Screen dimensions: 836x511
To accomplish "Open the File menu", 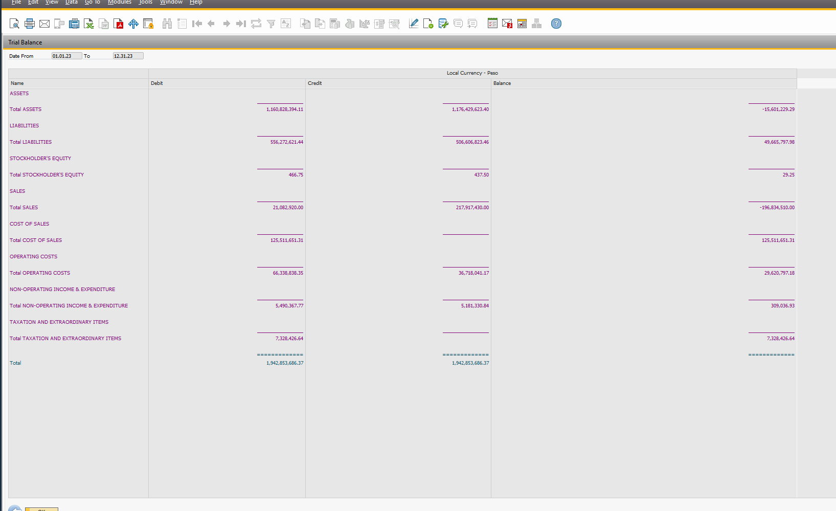I will (x=16, y=2).
